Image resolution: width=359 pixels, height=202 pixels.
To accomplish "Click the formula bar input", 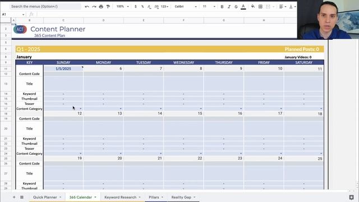I will tap(167, 15).
